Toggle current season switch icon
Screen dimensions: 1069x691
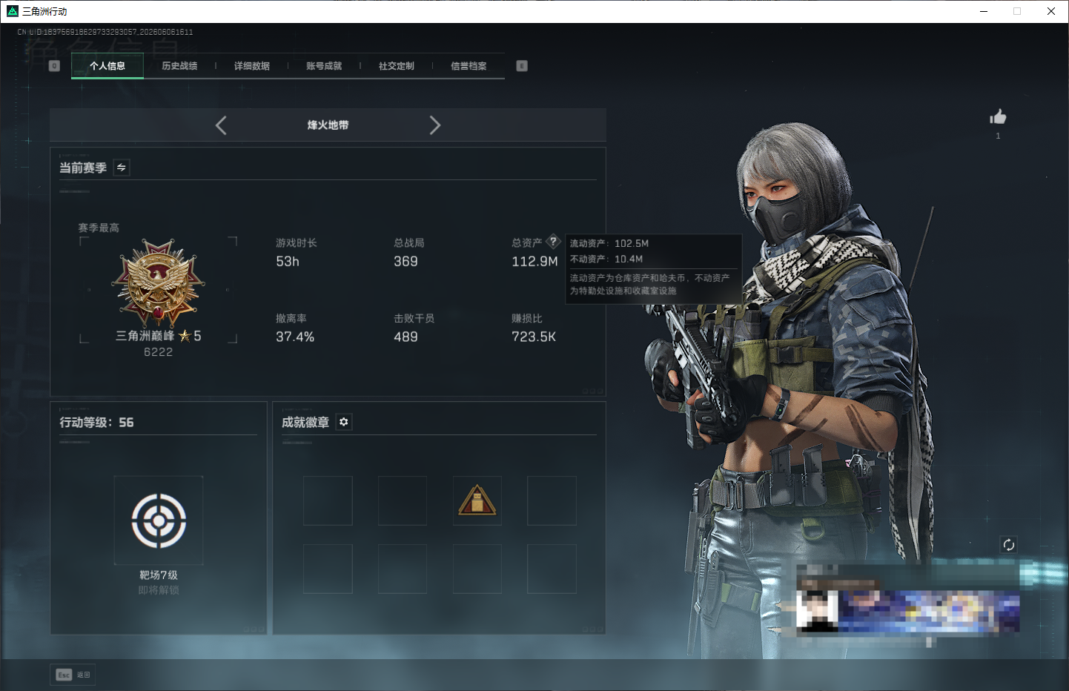pyautogui.click(x=122, y=168)
